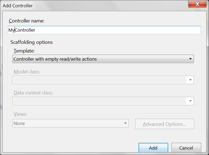Screen dimensions: 209x155
Task: Click the Model class combo box field
Action: tap(99, 80)
